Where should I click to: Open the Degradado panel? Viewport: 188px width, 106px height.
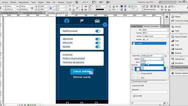177,49
